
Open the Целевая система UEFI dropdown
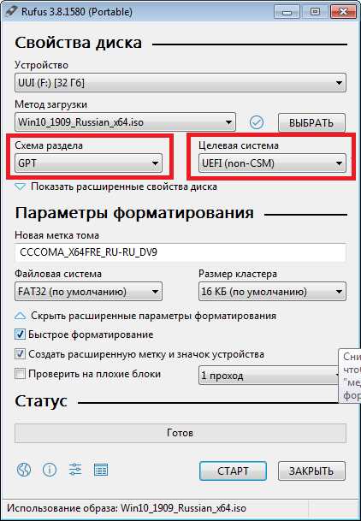tap(272, 163)
